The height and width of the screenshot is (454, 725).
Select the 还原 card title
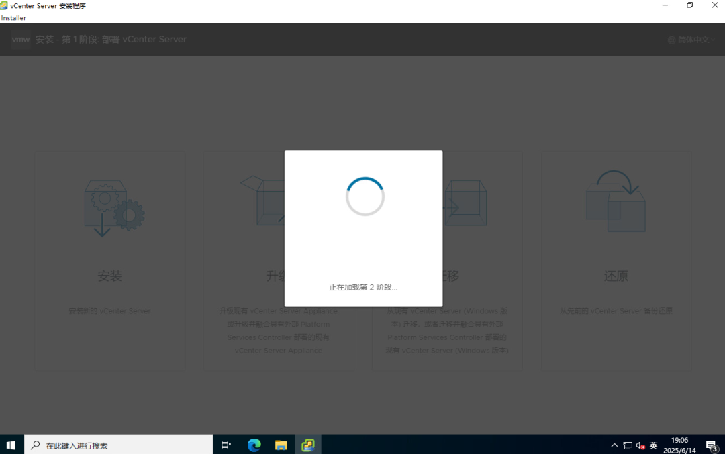tap(616, 276)
